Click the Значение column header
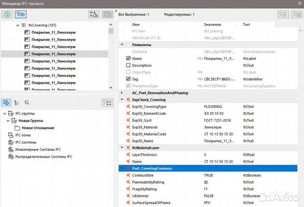This screenshot has height=207, width=304. point(212,25)
